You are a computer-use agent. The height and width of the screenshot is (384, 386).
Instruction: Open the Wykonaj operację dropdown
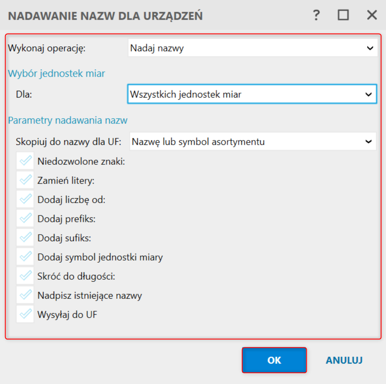coord(253,48)
